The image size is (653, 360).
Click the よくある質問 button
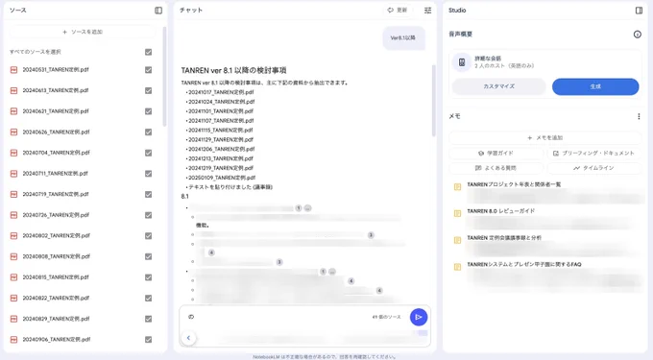click(x=496, y=168)
